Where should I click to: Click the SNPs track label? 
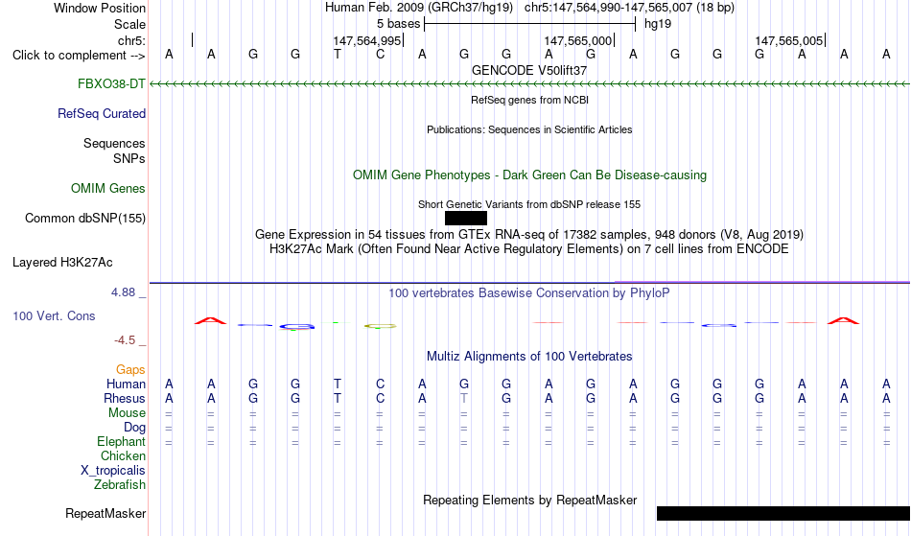click(129, 158)
